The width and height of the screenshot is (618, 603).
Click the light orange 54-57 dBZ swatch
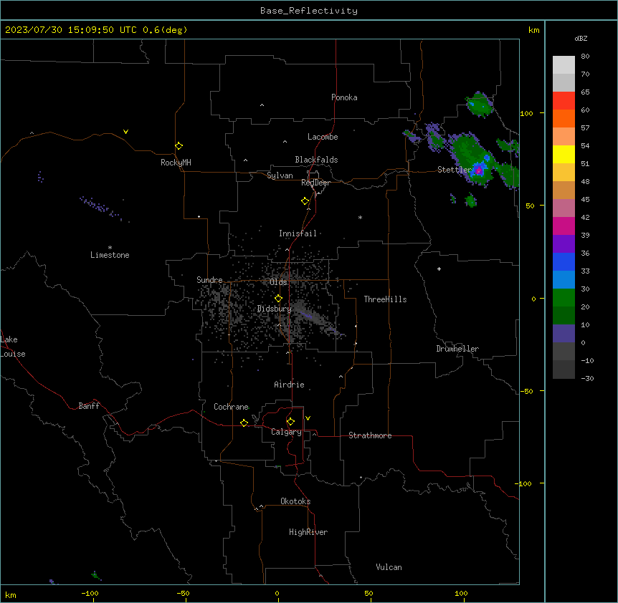564,137
